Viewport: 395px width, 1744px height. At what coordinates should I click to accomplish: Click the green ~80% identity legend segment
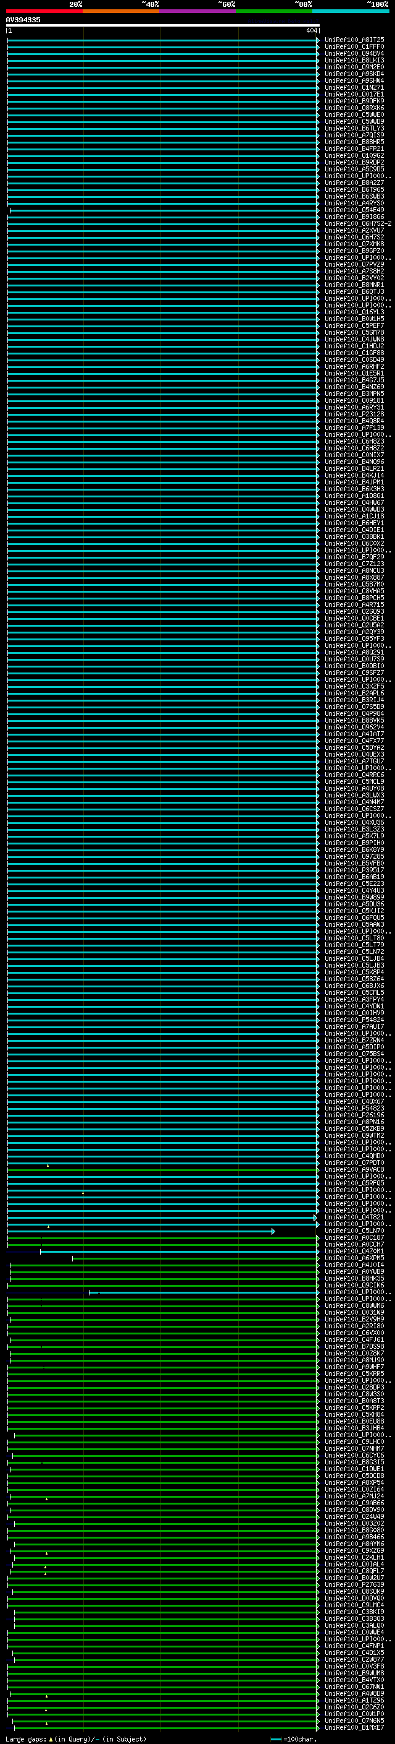tap(274, 11)
